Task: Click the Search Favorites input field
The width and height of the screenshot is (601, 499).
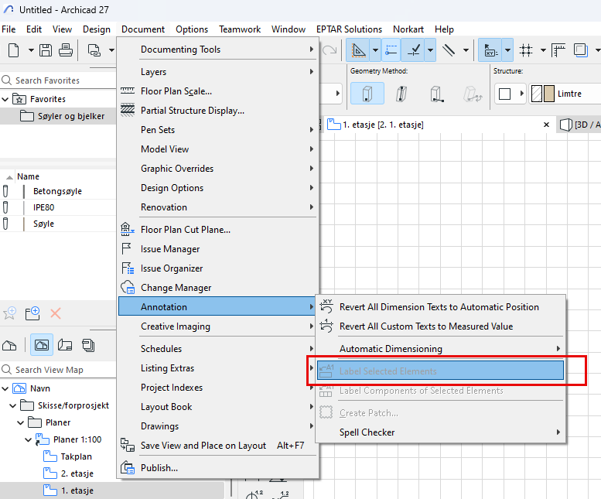Action: pos(62,80)
